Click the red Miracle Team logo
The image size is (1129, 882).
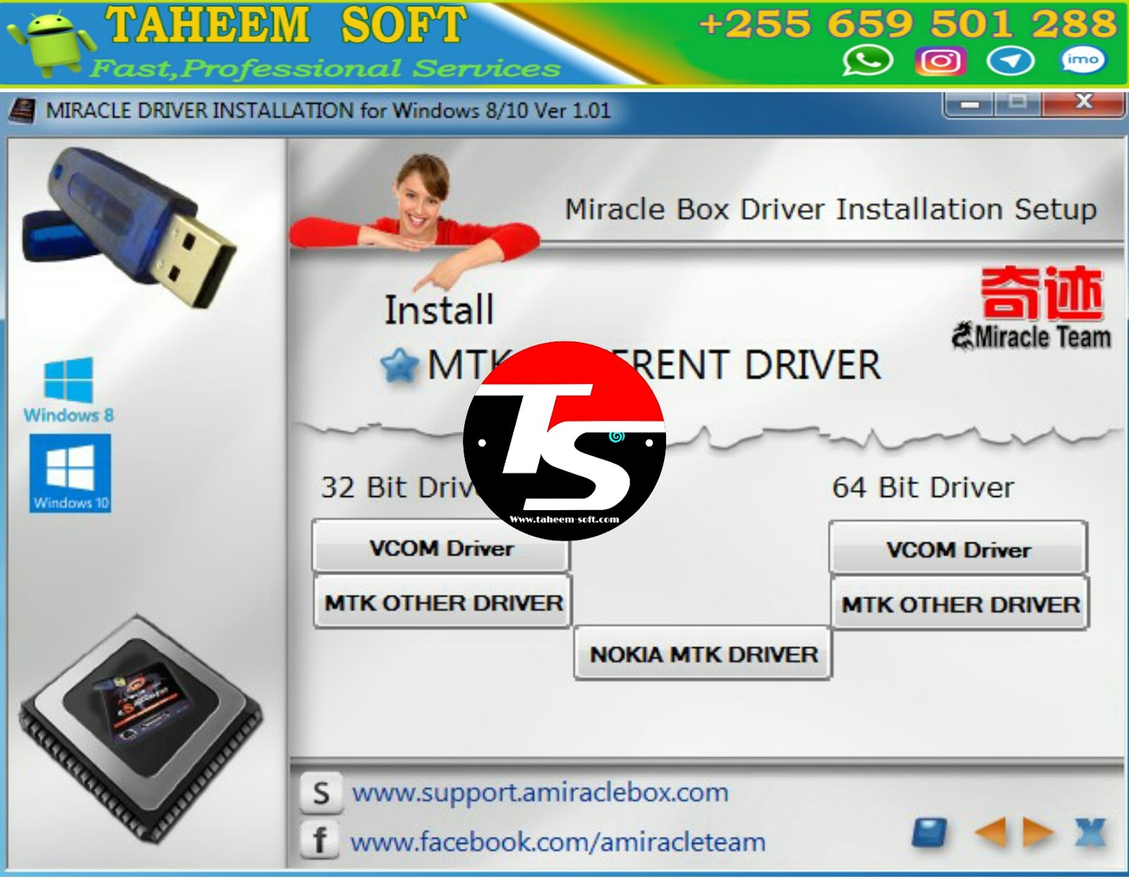(1032, 308)
